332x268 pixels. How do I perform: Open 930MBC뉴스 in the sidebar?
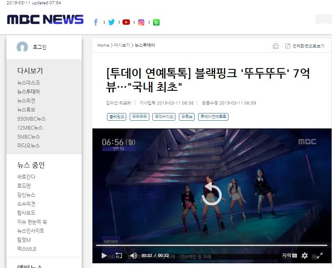[32, 119]
